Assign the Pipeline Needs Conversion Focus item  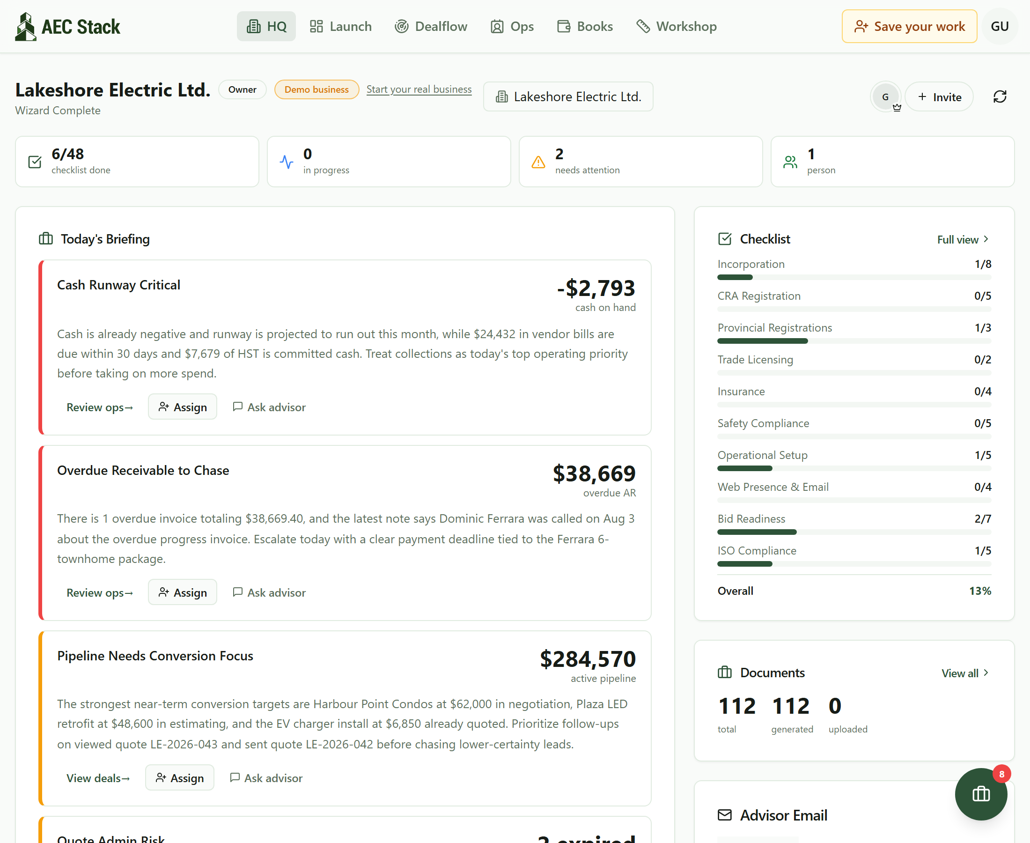[x=180, y=778]
